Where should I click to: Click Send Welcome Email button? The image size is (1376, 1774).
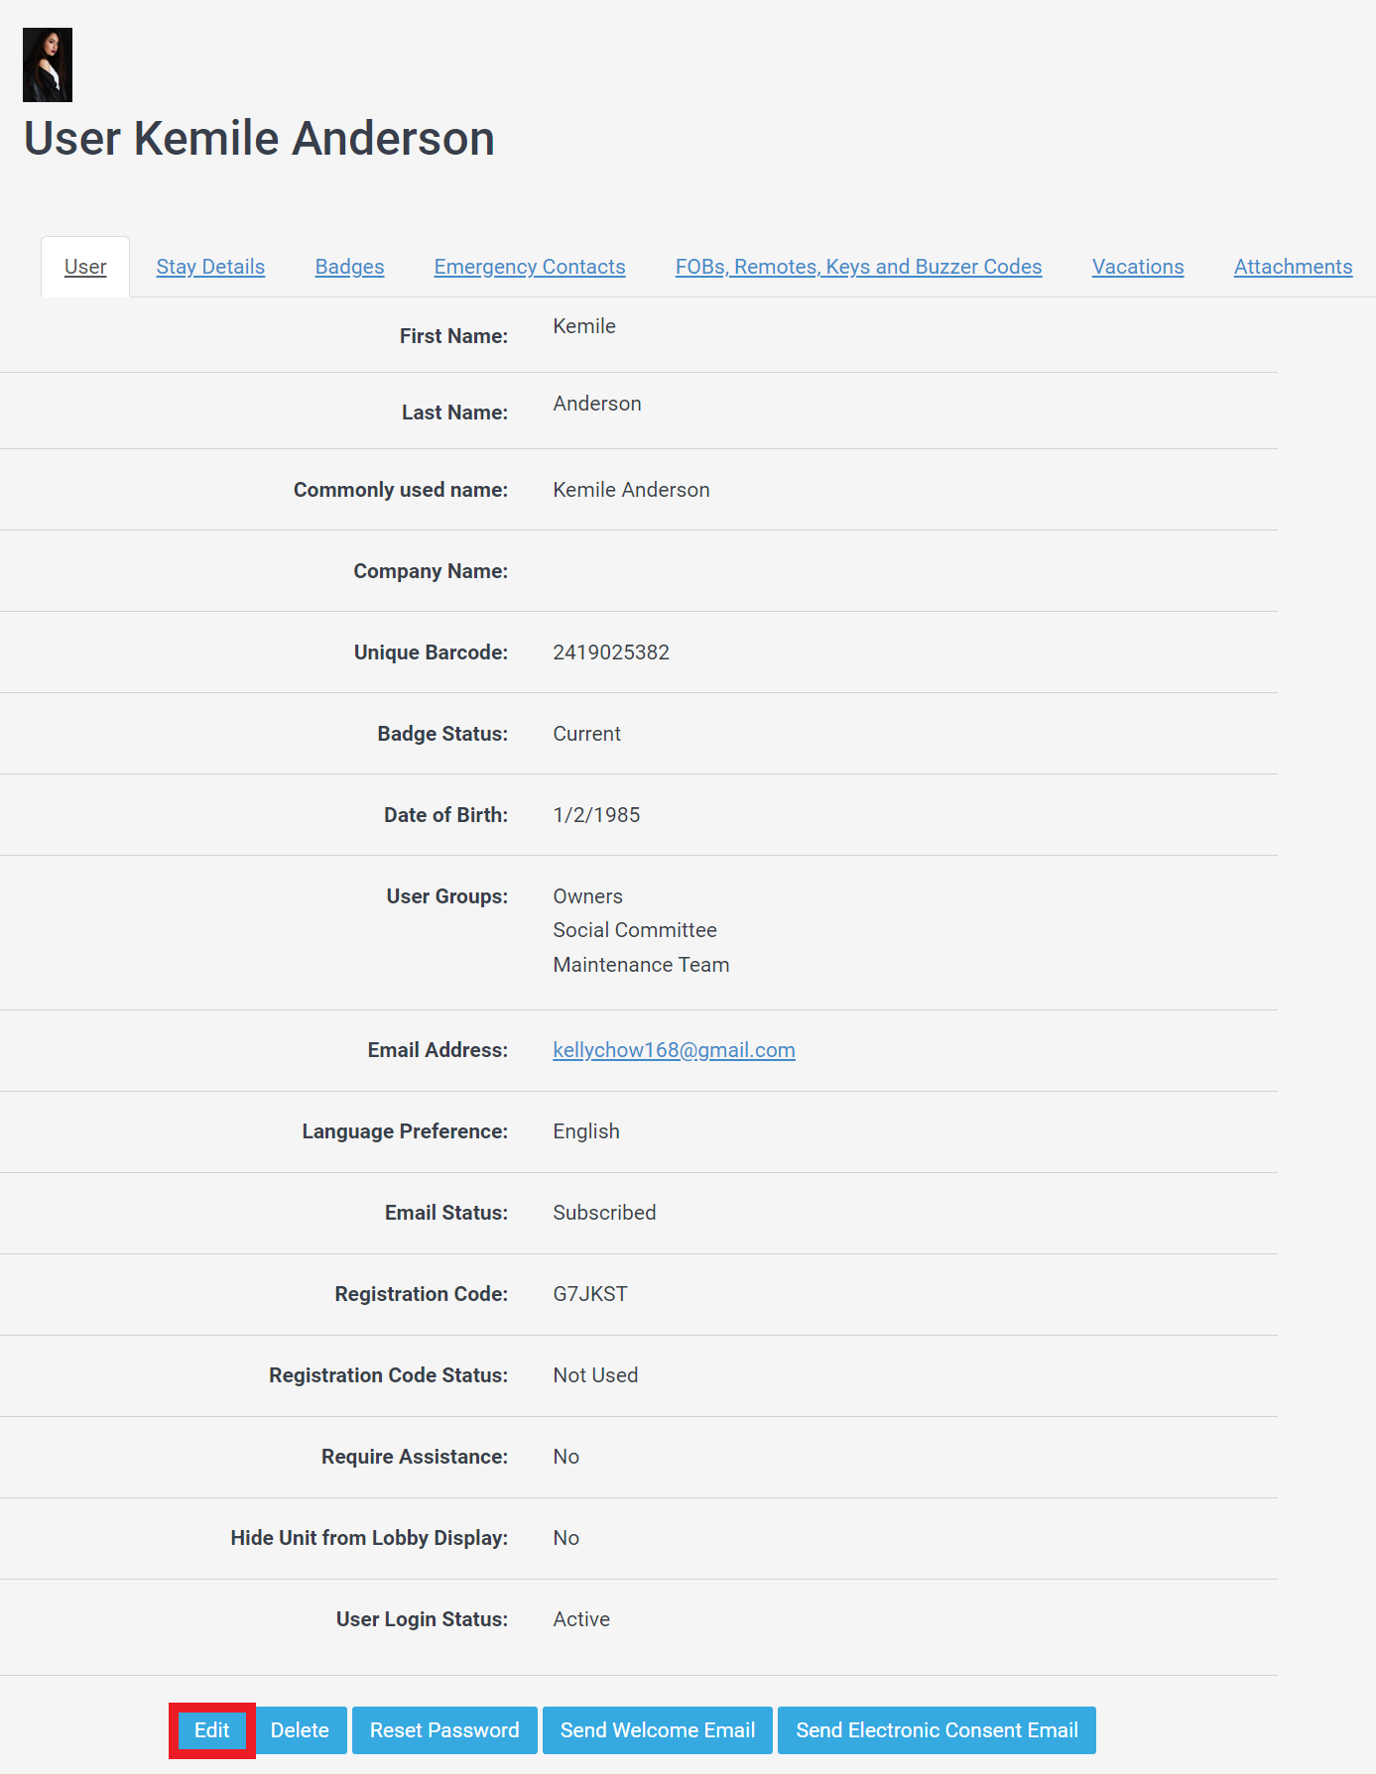coord(658,1730)
